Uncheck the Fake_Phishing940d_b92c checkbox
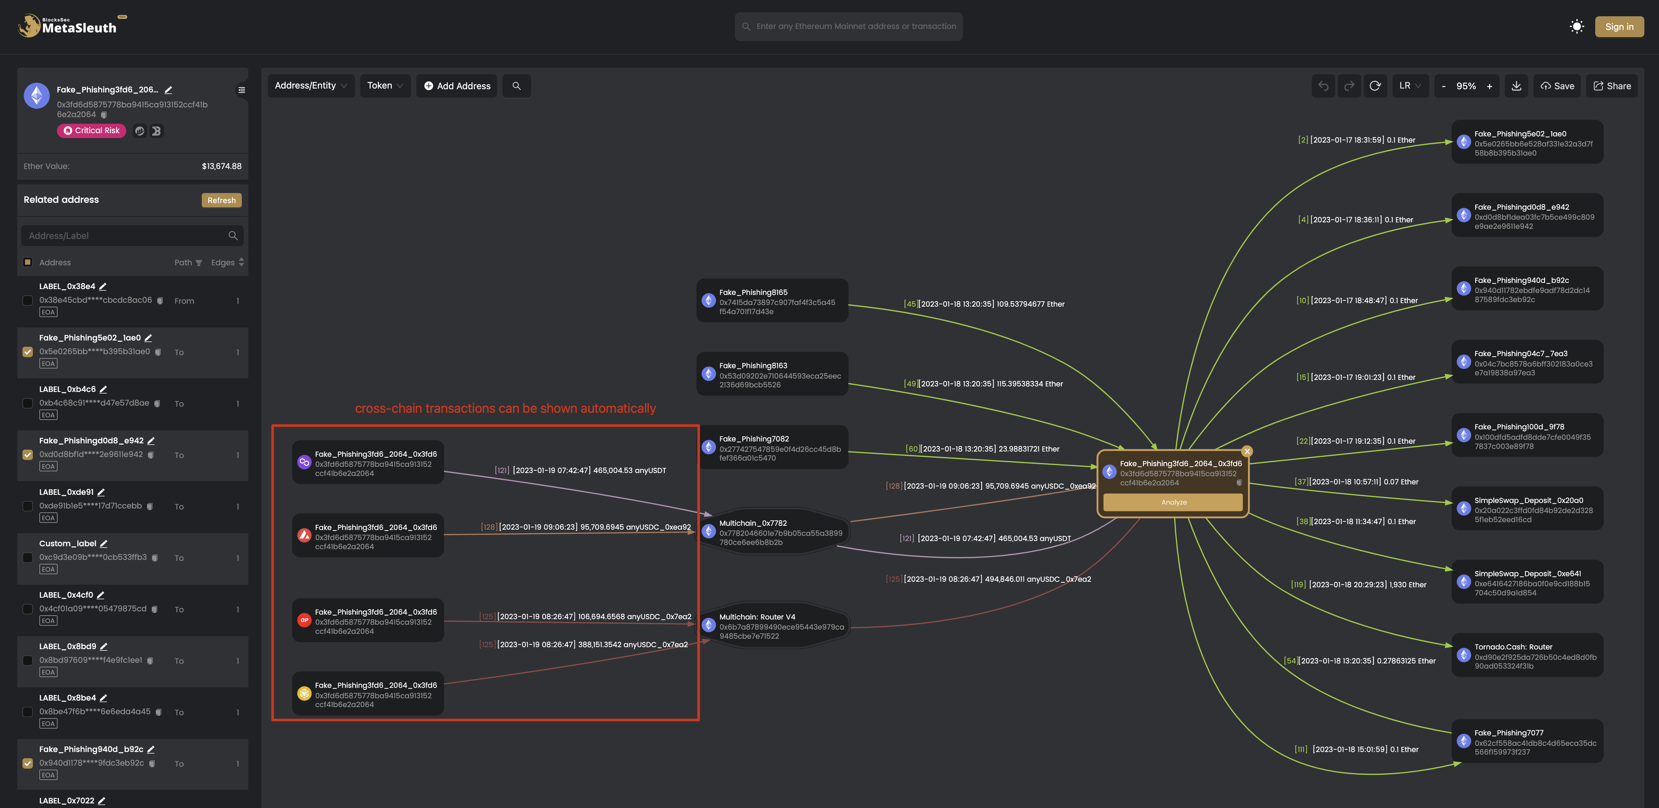 coord(28,763)
